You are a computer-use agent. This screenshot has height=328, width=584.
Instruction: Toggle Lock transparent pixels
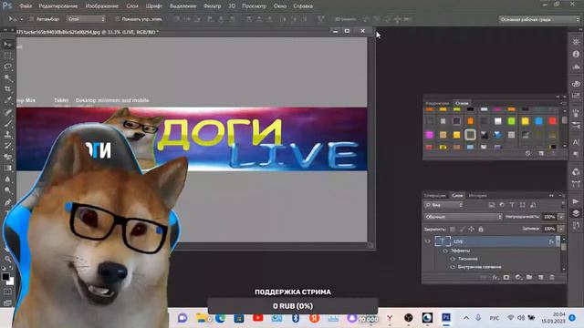coord(453,229)
